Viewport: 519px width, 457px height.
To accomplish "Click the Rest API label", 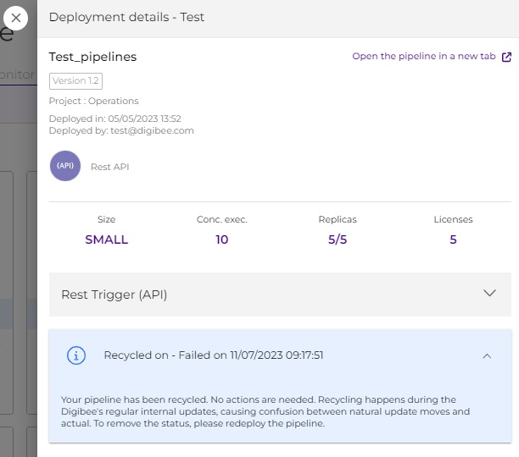I will 109,168.
